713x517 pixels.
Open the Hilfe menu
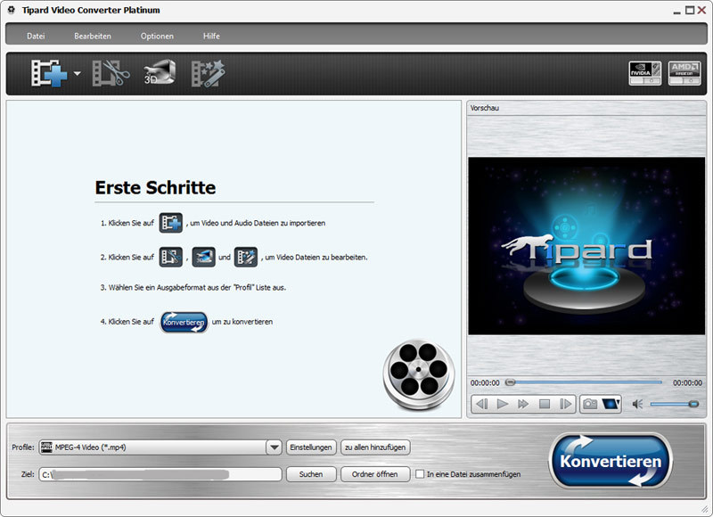click(211, 36)
